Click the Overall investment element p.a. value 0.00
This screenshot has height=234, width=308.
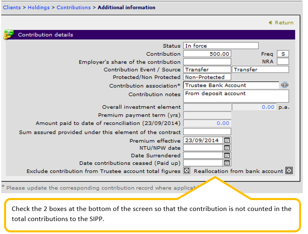pyautogui.click(x=254, y=107)
